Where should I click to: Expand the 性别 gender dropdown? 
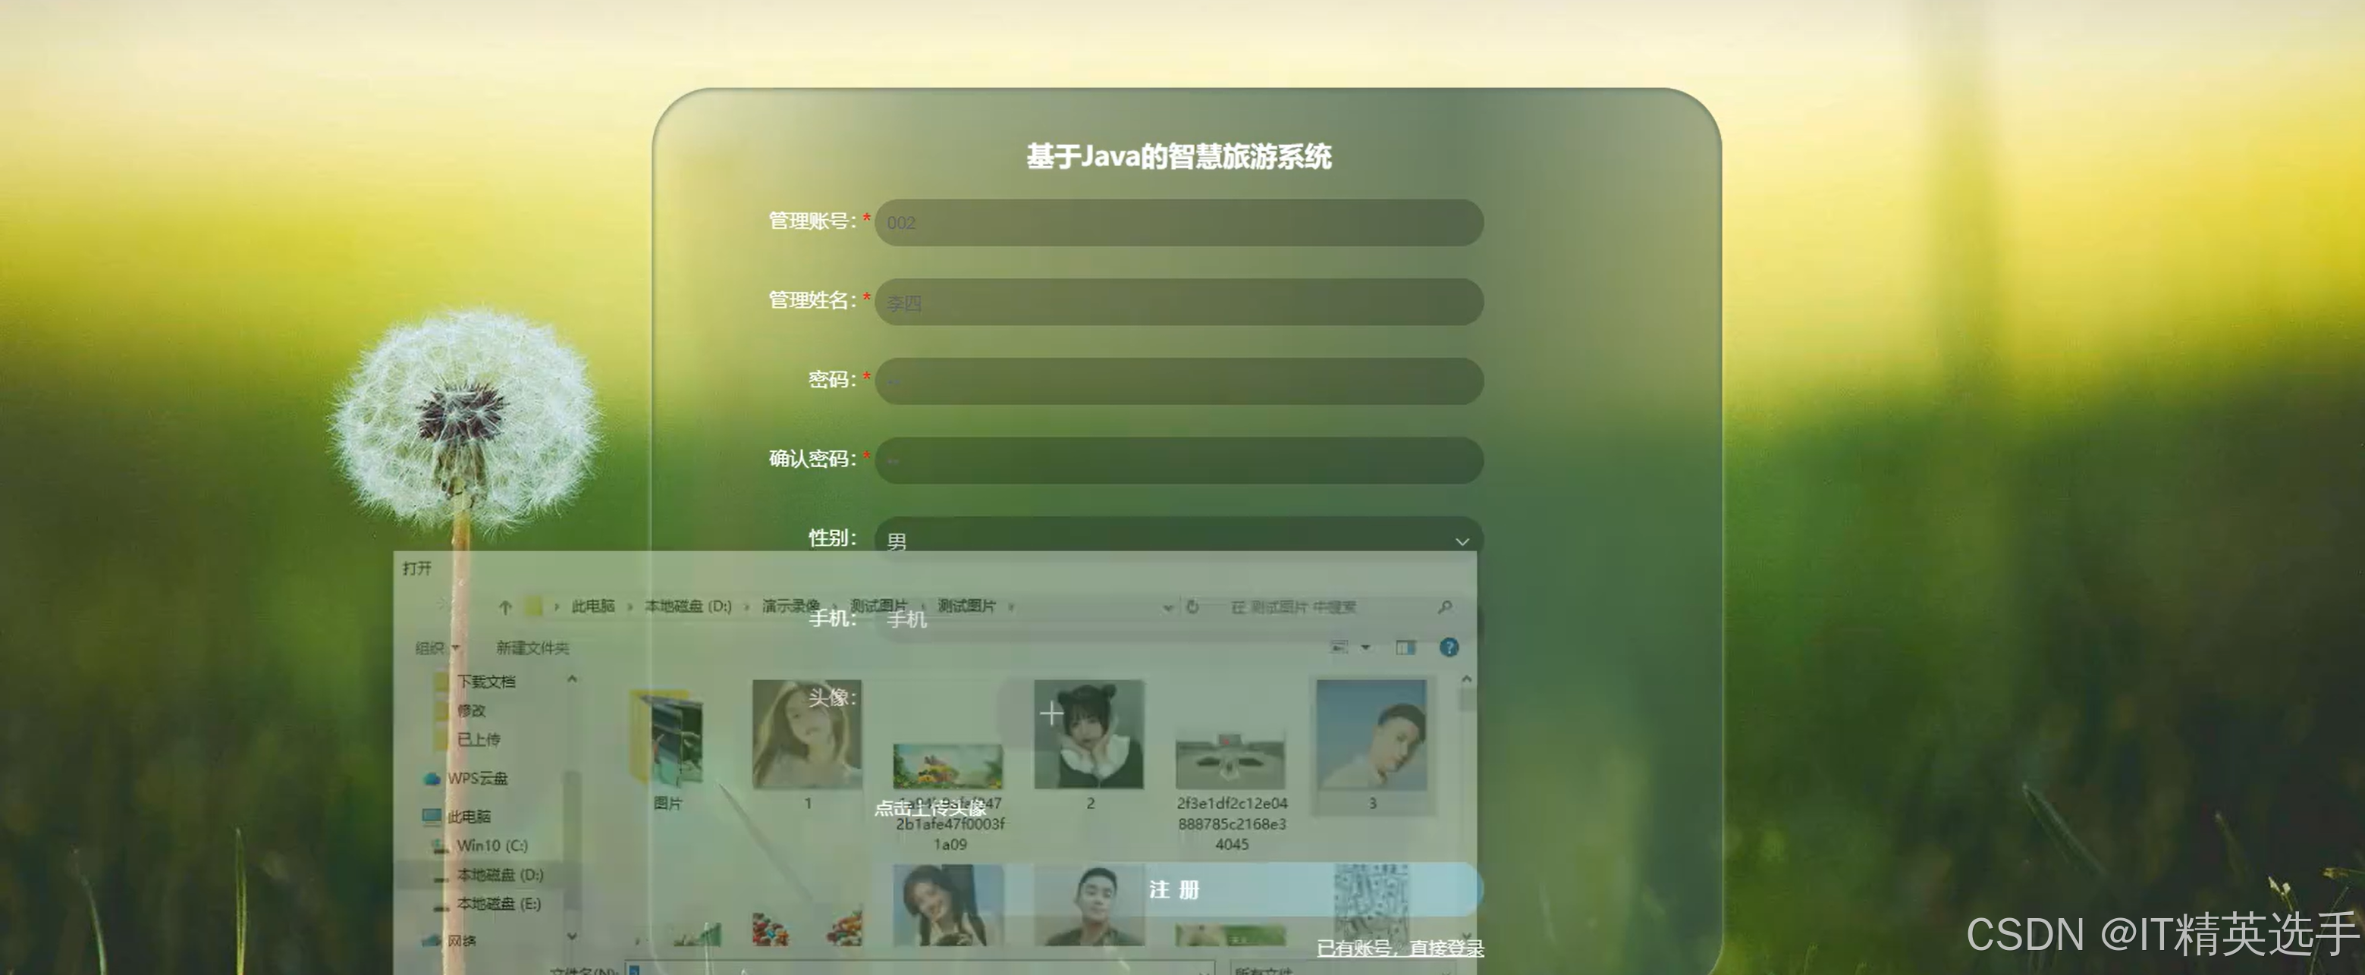(1463, 541)
